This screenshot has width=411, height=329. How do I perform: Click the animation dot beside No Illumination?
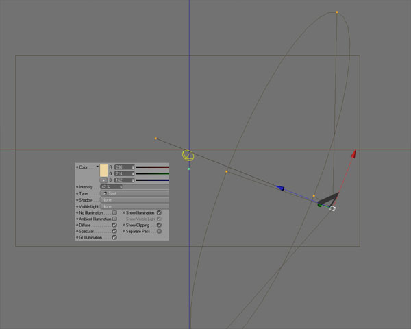(77, 212)
